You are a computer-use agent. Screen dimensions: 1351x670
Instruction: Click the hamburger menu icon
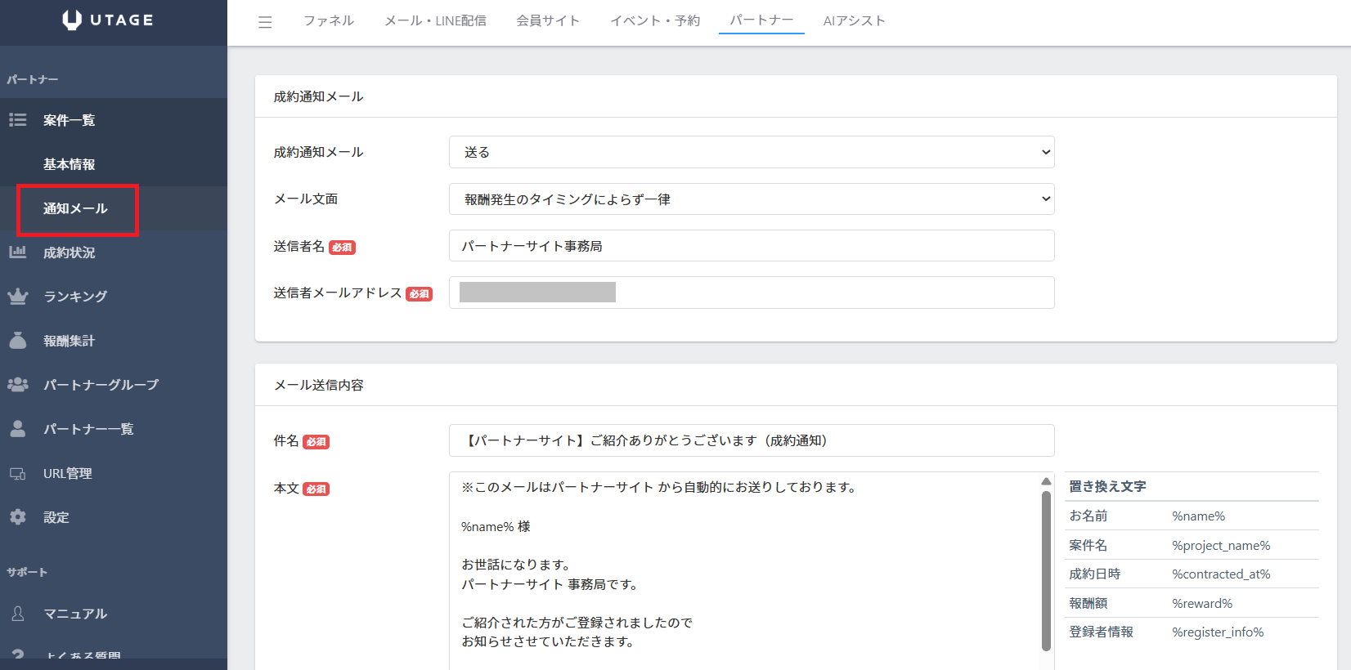coord(265,22)
